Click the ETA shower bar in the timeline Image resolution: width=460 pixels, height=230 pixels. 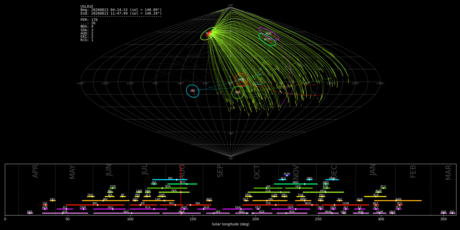click(65, 213)
